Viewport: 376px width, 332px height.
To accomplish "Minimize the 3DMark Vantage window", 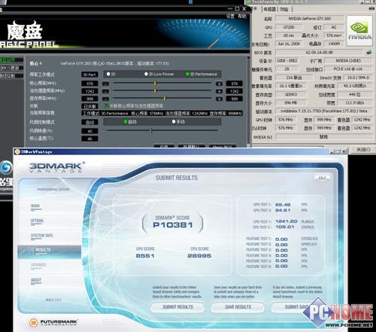I will [x=332, y=151].
